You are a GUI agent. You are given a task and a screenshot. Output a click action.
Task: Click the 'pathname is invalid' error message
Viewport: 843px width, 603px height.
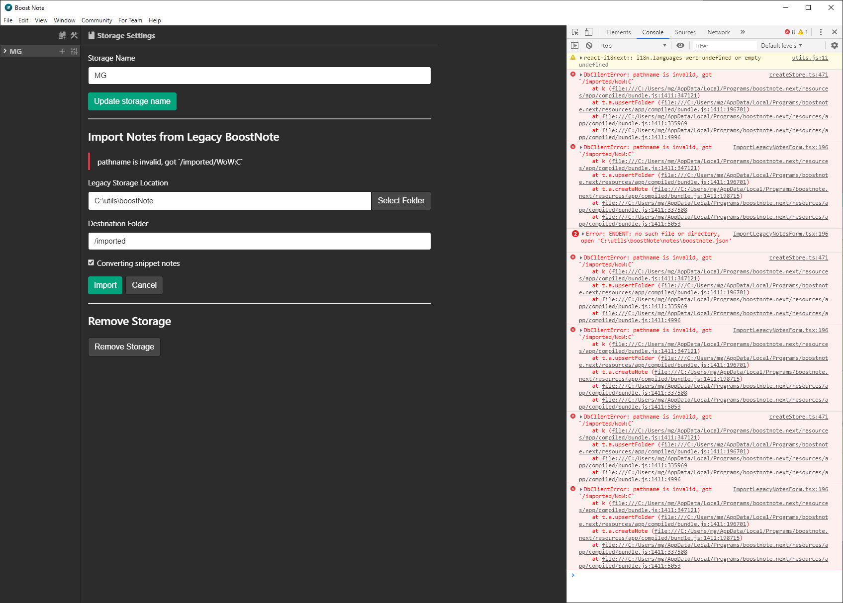170,162
